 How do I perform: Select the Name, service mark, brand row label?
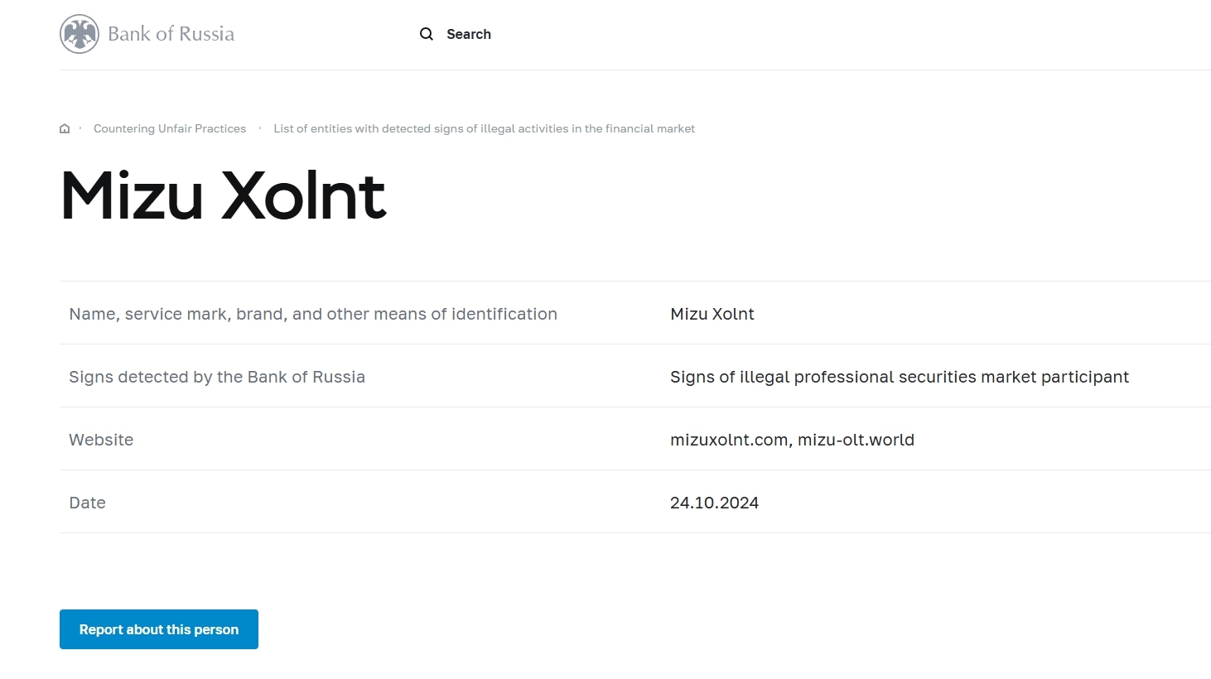pyautogui.click(x=313, y=314)
